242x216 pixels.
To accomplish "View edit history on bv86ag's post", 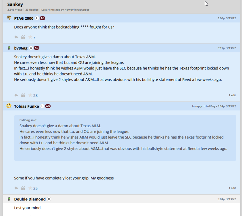I will pyautogui.click(x=232, y=95).
